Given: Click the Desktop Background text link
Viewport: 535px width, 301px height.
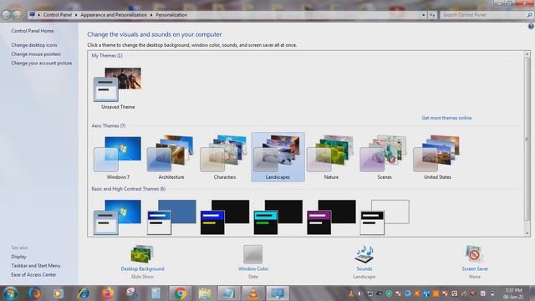Looking at the screenshot, I should click(142, 269).
